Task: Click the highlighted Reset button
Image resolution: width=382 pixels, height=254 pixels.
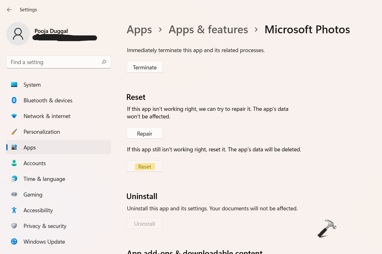Action: click(144, 166)
